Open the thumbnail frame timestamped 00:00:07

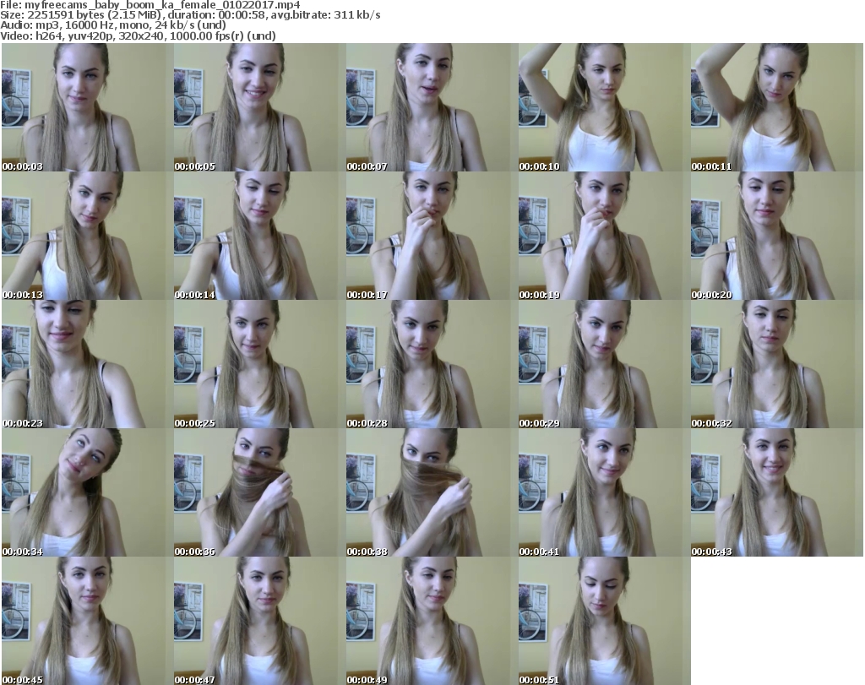[432, 107]
